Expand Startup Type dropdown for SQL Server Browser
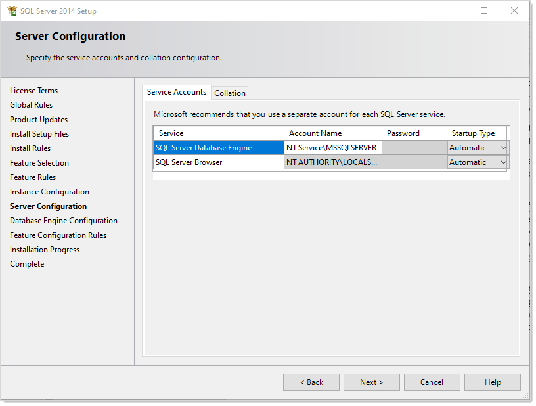The image size is (536, 406). (x=503, y=162)
